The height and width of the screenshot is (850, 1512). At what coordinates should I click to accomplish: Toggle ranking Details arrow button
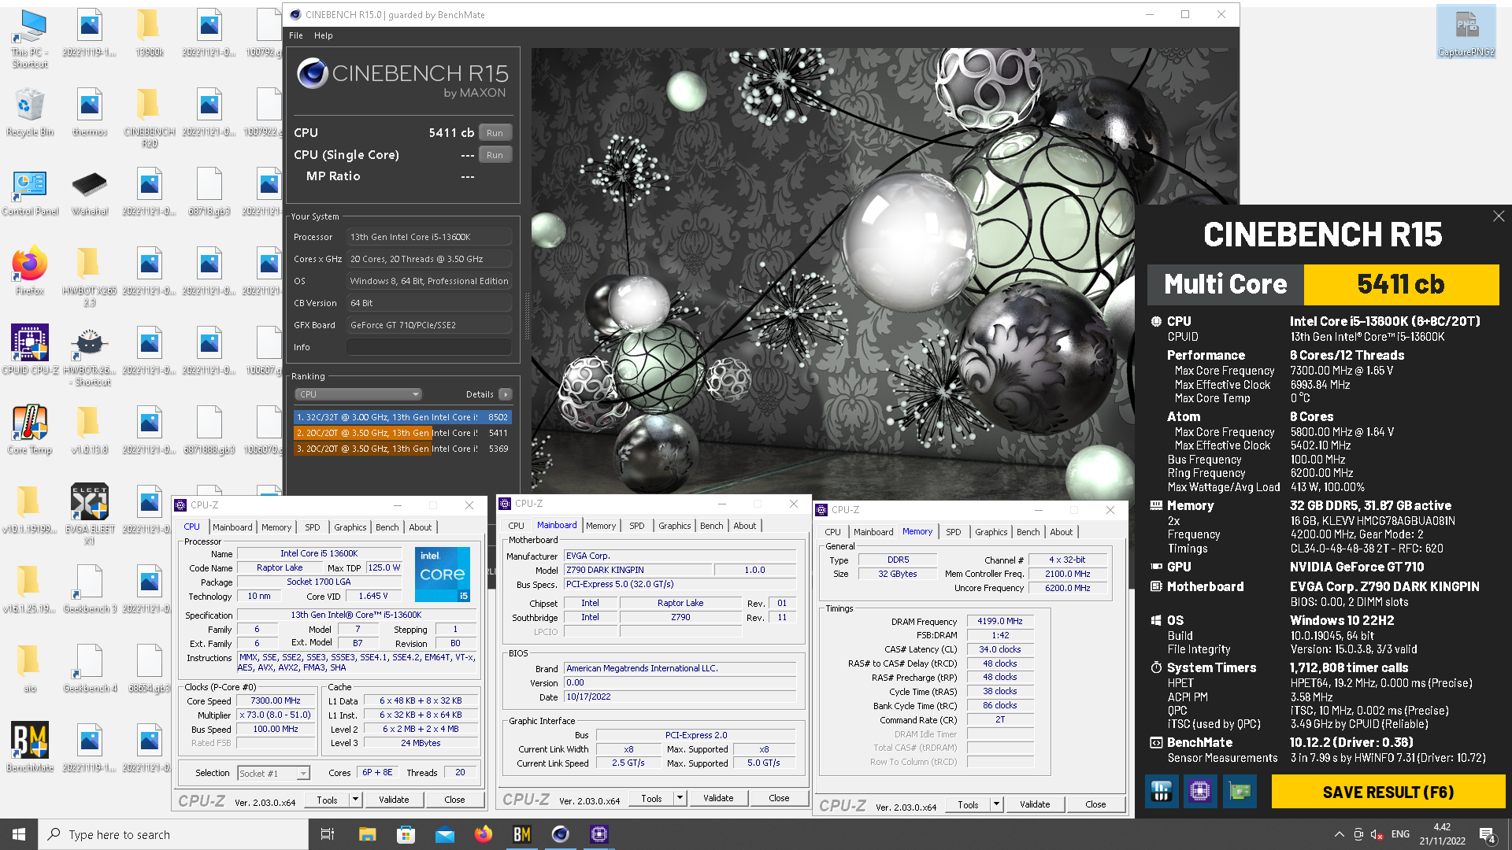(506, 394)
